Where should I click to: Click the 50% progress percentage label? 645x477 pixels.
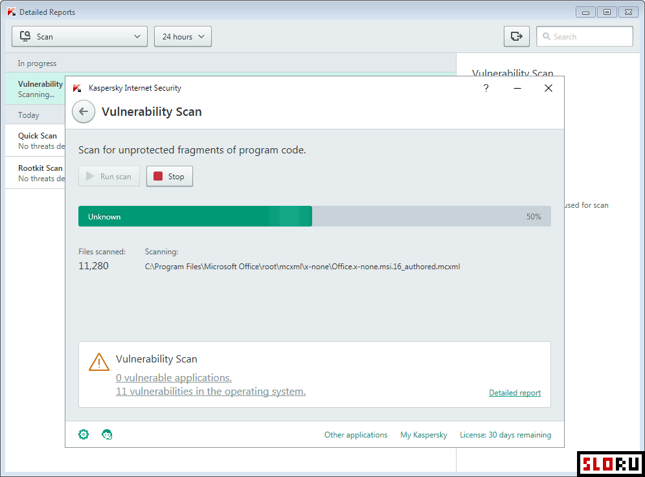tap(534, 217)
